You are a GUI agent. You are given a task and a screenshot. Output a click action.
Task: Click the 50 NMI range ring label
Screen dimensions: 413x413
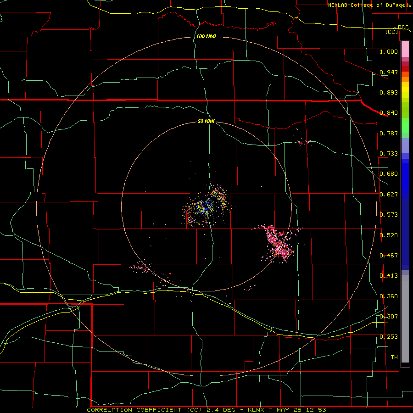pyautogui.click(x=206, y=121)
